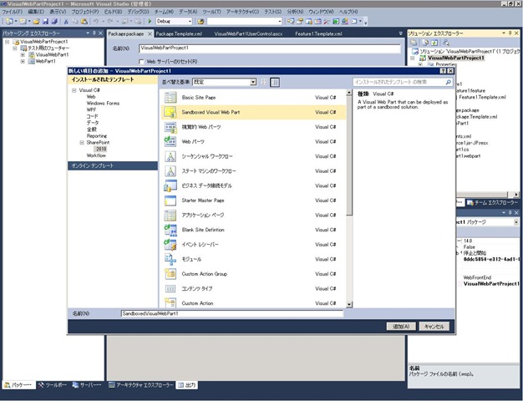Click the キャンセル button
Viewport: 523px width, 401px height.
point(434,327)
